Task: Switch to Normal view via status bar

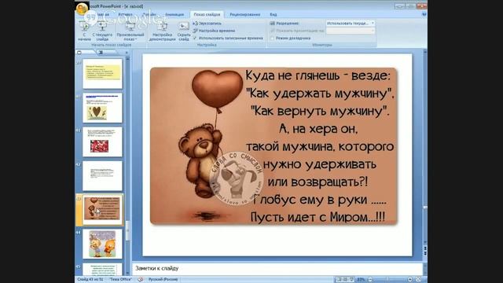Action: click(339, 280)
